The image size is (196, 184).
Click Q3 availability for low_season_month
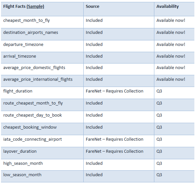point(159,175)
